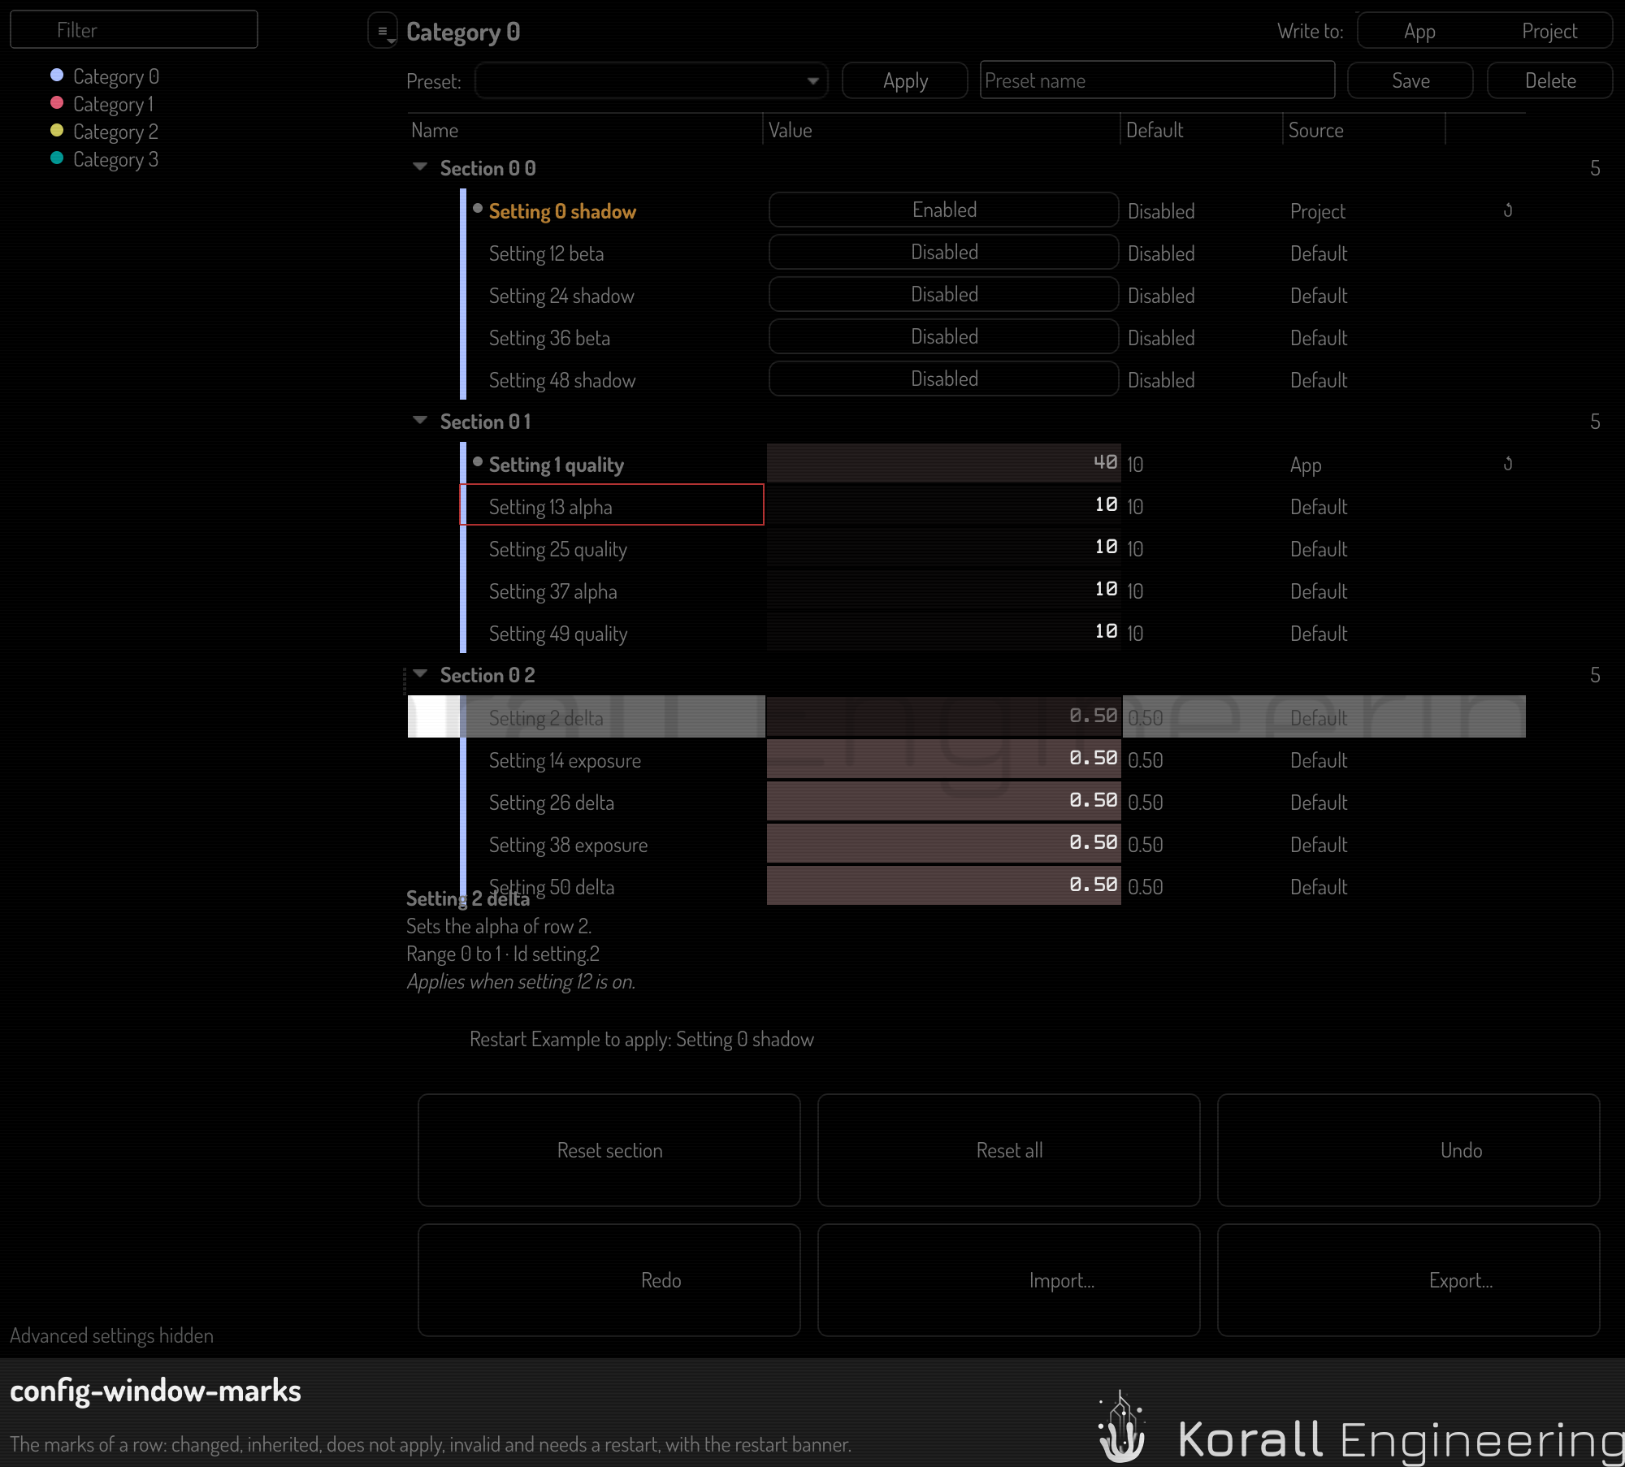Toggle Setting 36 beta Disabled button

[944, 336]
